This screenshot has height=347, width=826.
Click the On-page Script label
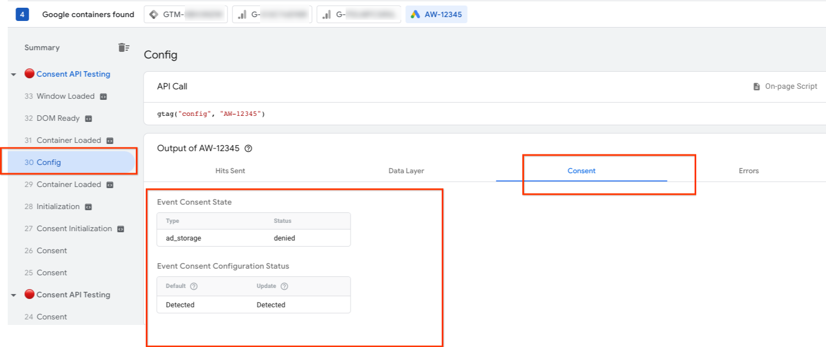point(791,87)
